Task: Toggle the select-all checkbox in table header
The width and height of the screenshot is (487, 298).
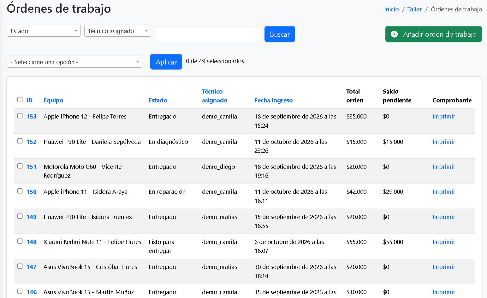Action: tap(20, 100)
